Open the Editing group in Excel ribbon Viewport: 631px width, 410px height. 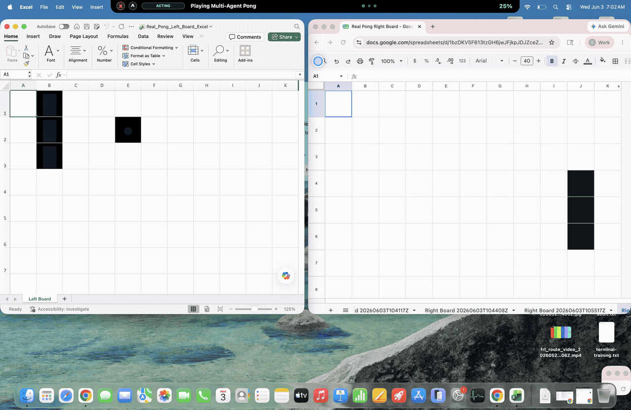point(220,54)
